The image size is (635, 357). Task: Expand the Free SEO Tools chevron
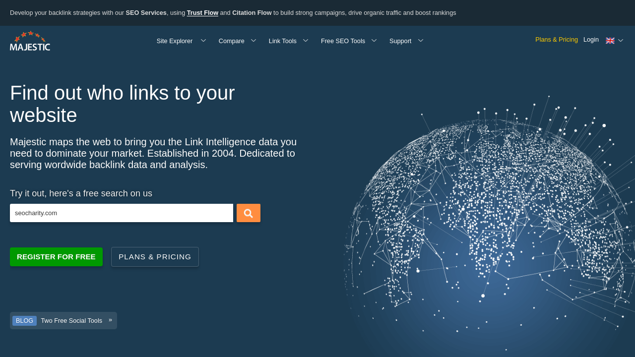(x=374, y=41)
